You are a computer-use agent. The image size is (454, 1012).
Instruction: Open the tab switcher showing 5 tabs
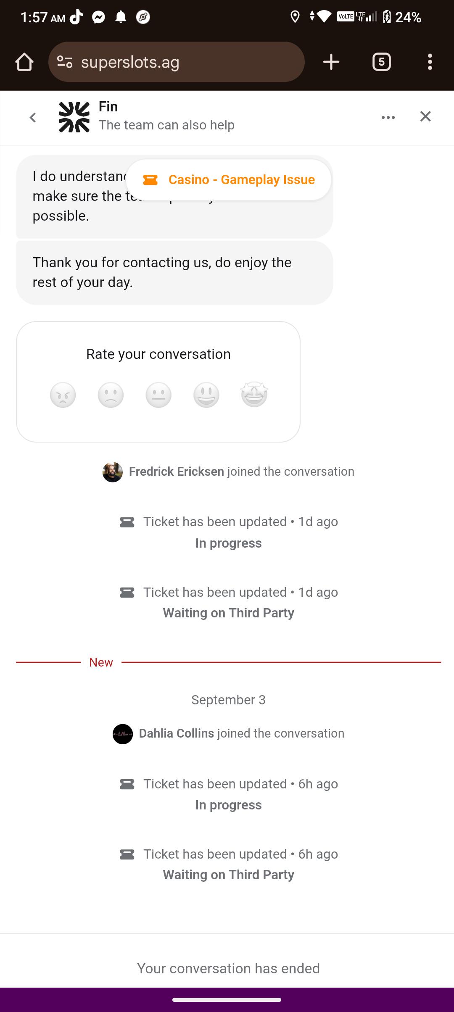[x=381, y=62]
